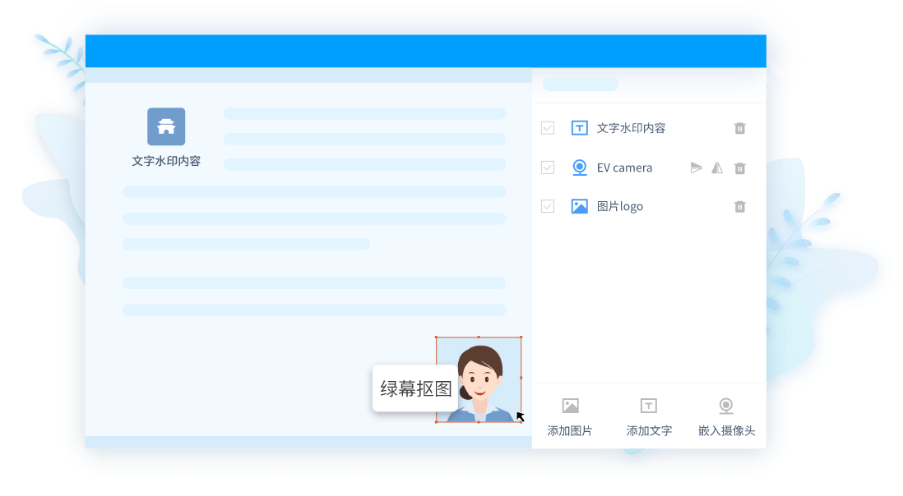Click the camera icon beside EV camera
The width and height of the screenshot is (903, 496).
pos(580,167)
